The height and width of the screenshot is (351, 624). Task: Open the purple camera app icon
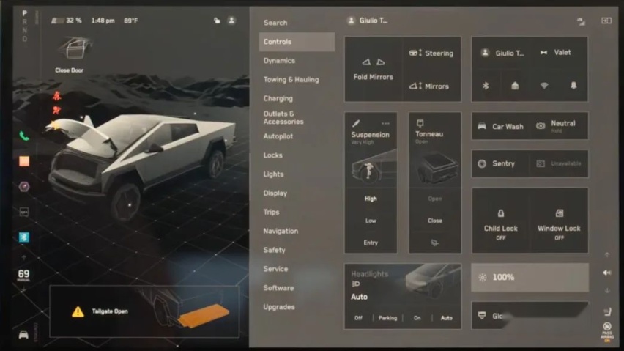tap(24, 186)
